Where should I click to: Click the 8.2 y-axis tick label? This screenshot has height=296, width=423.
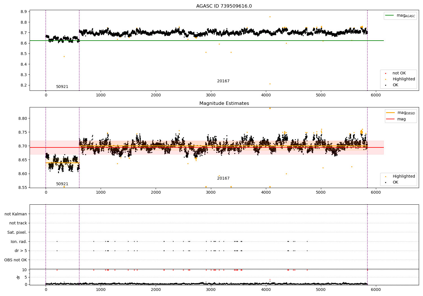(24, 85)
